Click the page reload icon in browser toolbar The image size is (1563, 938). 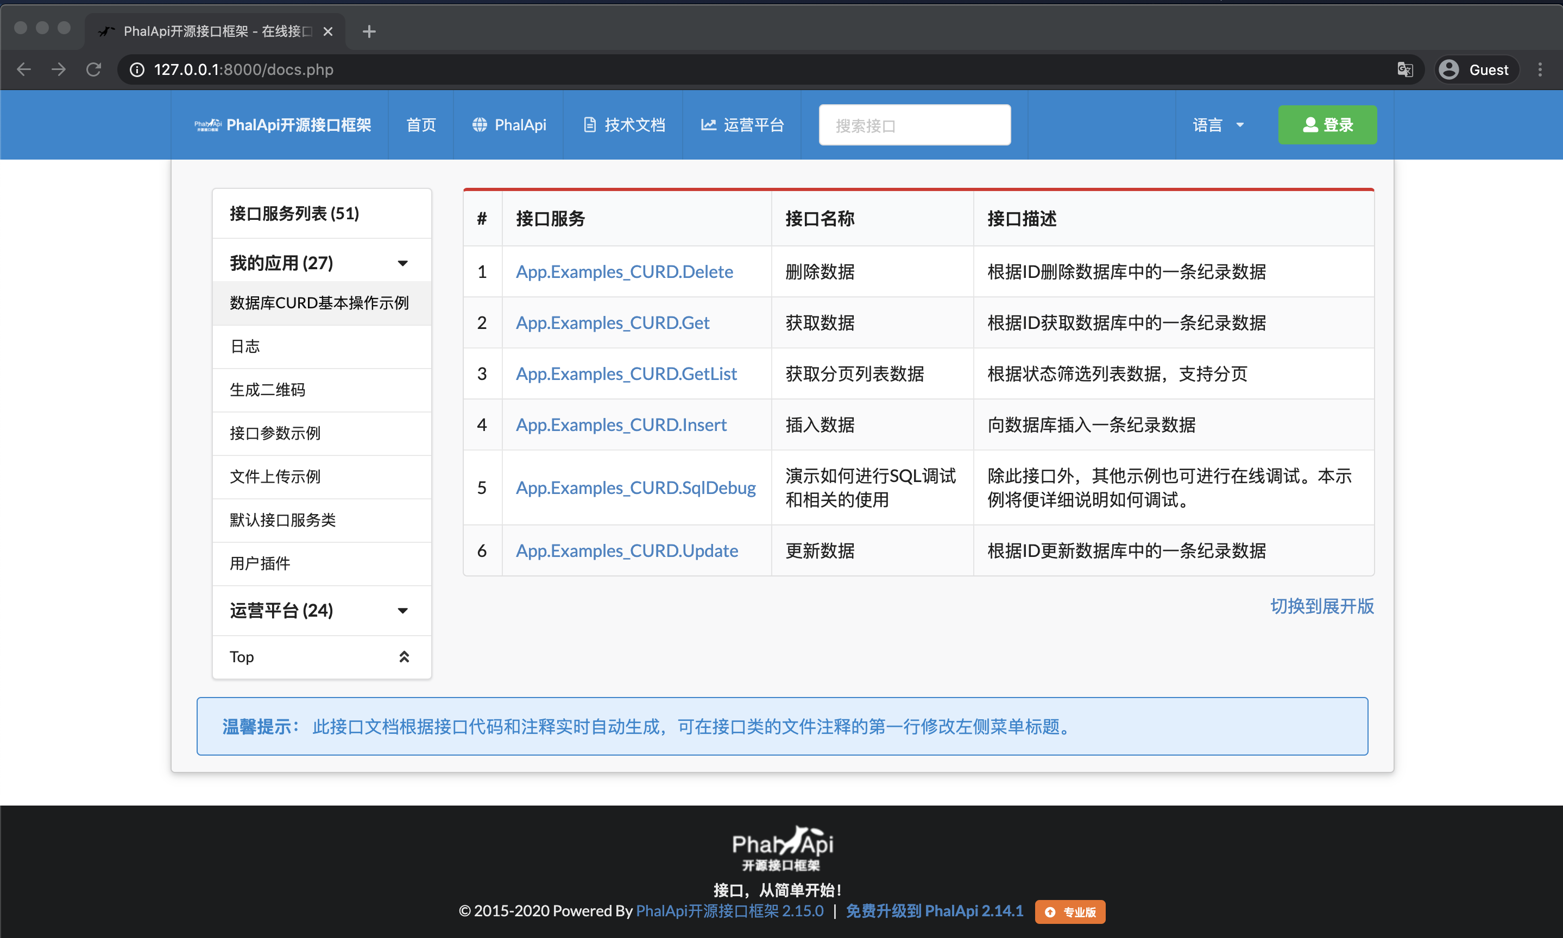click(x=93, y=69)
